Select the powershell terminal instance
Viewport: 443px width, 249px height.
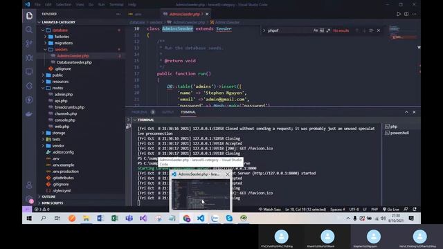[399, 133]
